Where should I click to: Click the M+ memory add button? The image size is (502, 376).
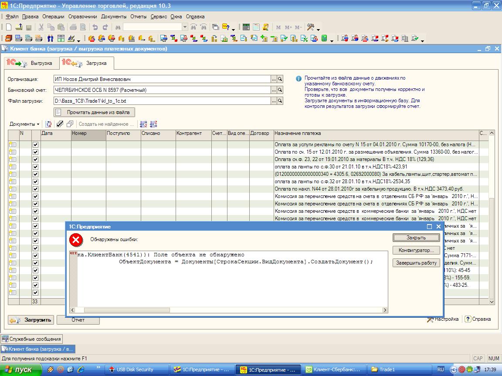click(x=288, y=27)
